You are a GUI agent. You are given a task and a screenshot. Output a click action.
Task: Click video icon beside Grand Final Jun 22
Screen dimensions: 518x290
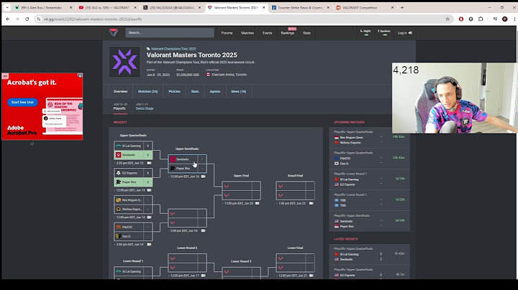pyautogui.click(x=312, y=203)
